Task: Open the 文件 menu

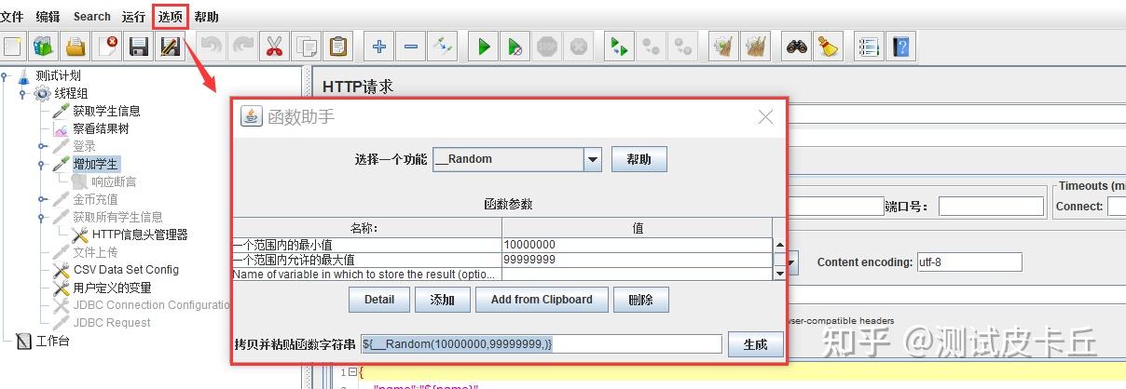Action: coord(12,17)
